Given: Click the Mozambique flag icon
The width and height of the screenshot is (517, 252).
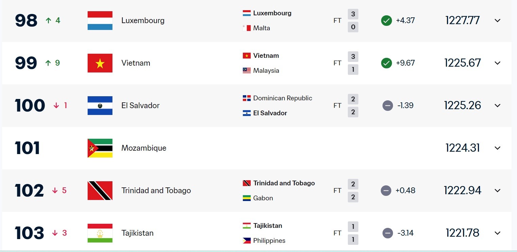Looking at the screenshot, I should 100,148.
